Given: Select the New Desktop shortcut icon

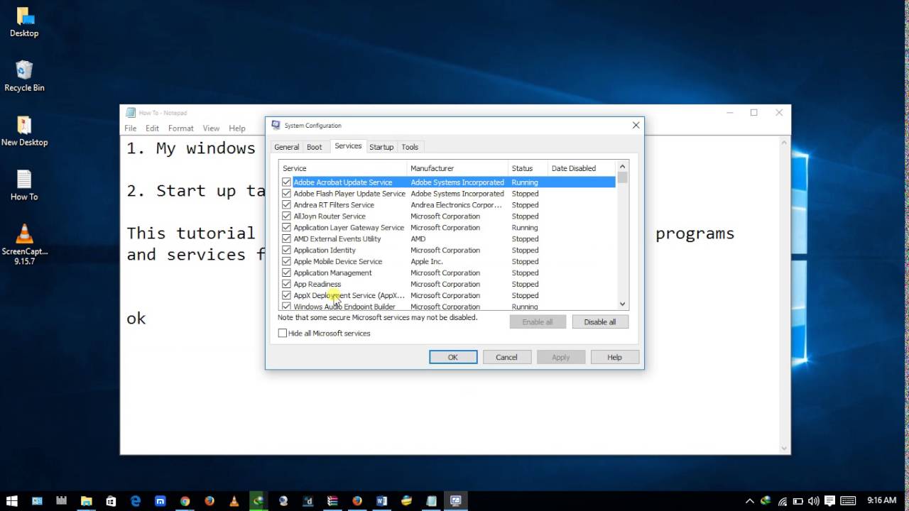Looking at the screenshot, I should tap(24, 131).
